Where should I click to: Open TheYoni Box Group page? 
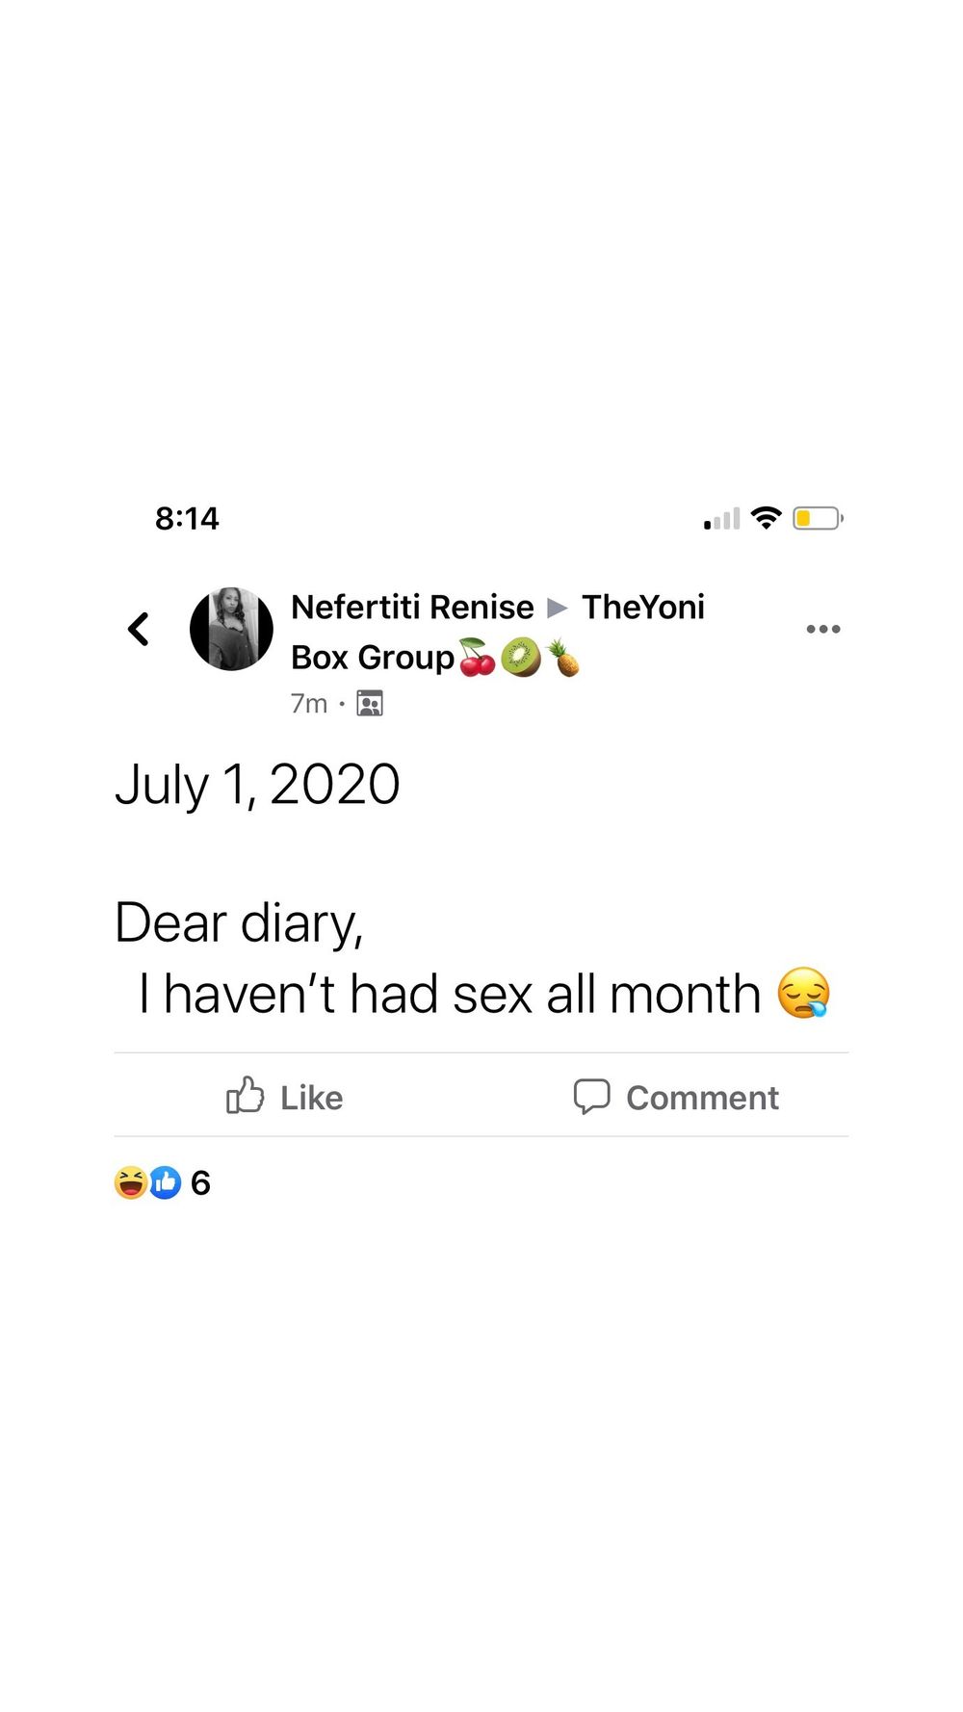(499, 633)
